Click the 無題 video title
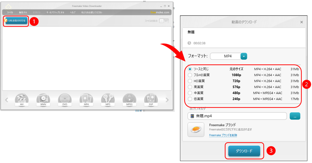312x163 pixels. pos(191,32)
